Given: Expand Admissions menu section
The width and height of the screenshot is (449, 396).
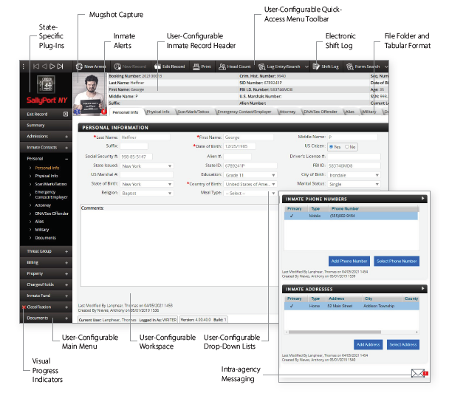Looking at the screenshot, I should 66,137.
